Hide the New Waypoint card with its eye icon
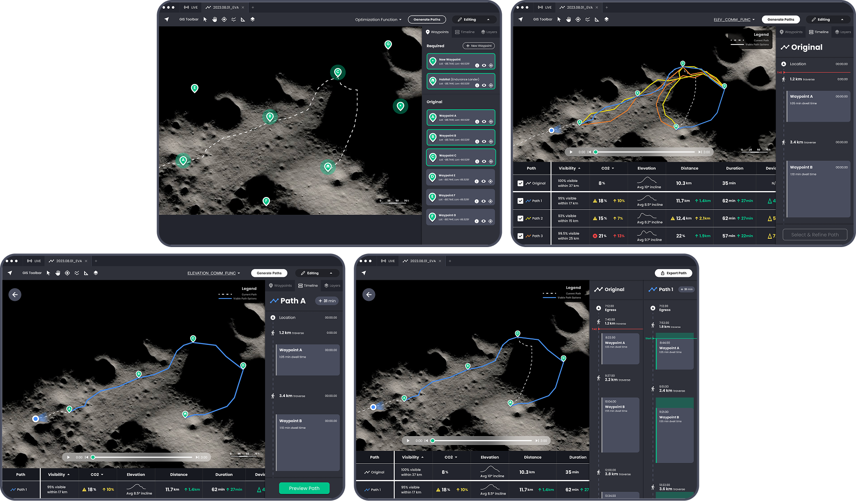The image size is (856, 501). pos(484,65)
